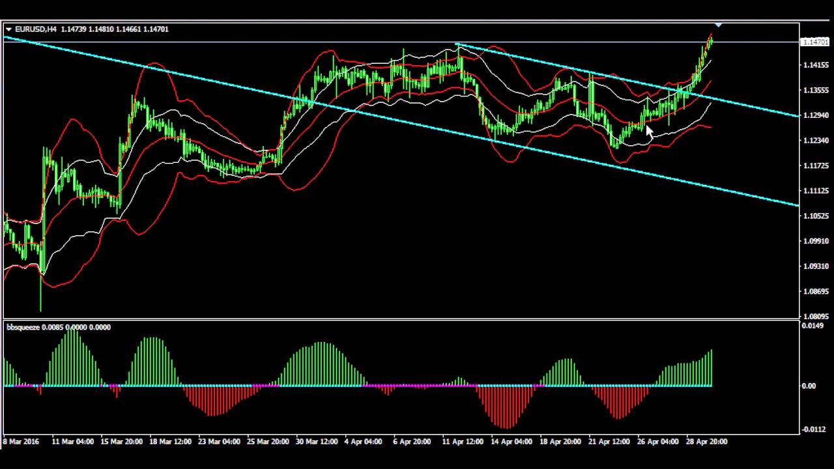This screenshot has height=469, width=834.
Task: Click the 28 Apr 20:00 time label
Action: coord(706,442)
